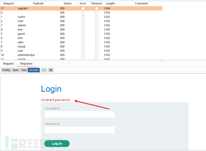Select the Pretty view

pyautogui.click(x=6, y=70)
